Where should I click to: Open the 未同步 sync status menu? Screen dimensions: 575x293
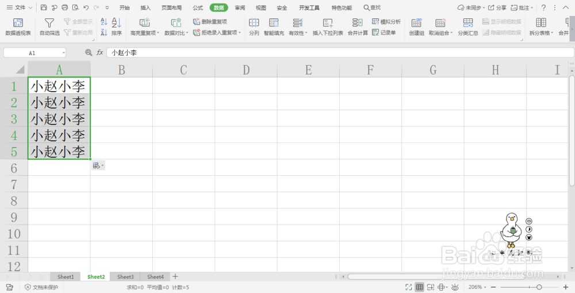(x=471, y=7)
